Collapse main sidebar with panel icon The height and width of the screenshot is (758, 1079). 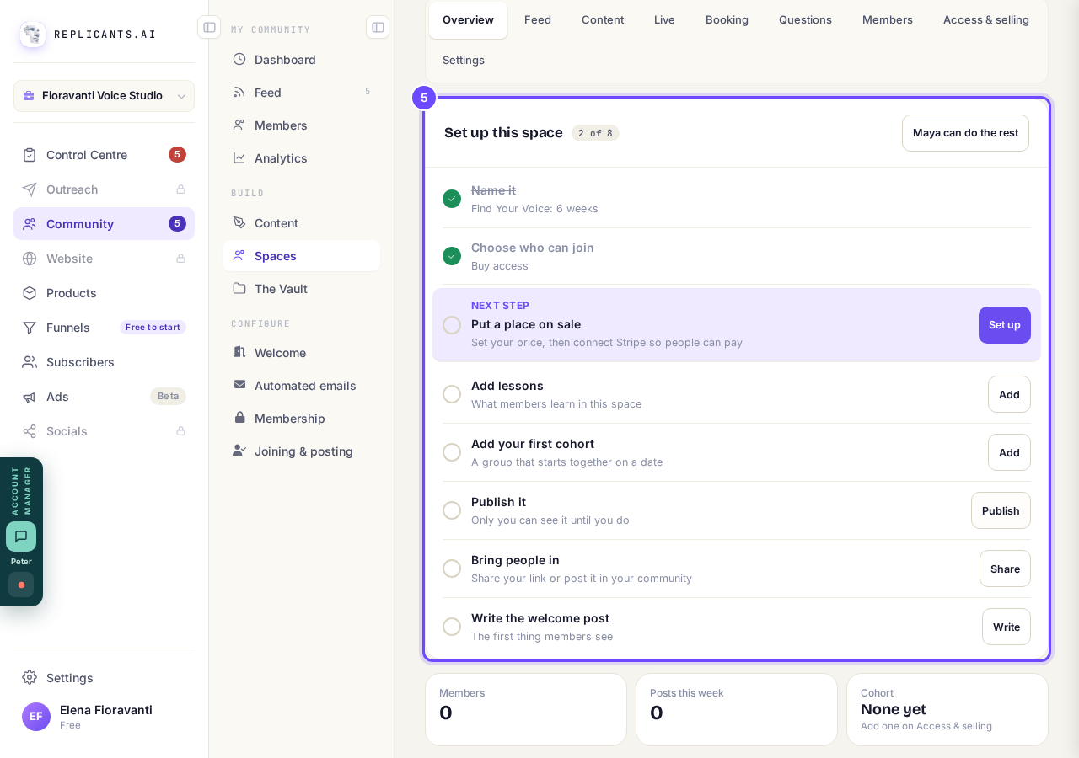point(209,27)
